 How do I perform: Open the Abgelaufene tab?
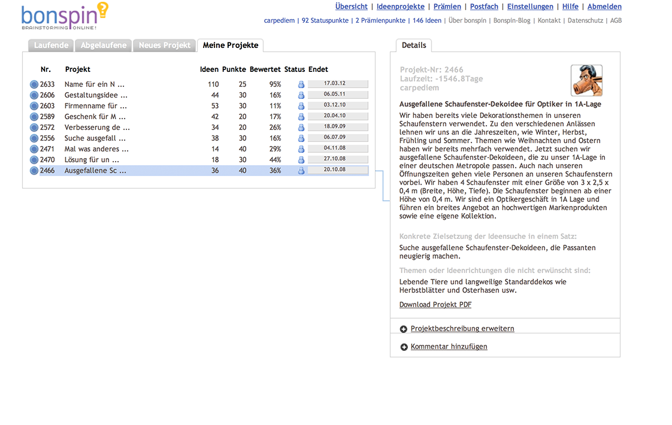104,45
